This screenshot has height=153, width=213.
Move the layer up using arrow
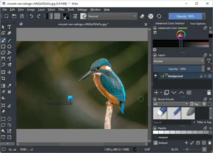[181, 92]
